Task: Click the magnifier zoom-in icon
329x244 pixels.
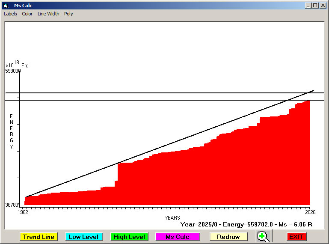Action: click(x=264, y=236)
